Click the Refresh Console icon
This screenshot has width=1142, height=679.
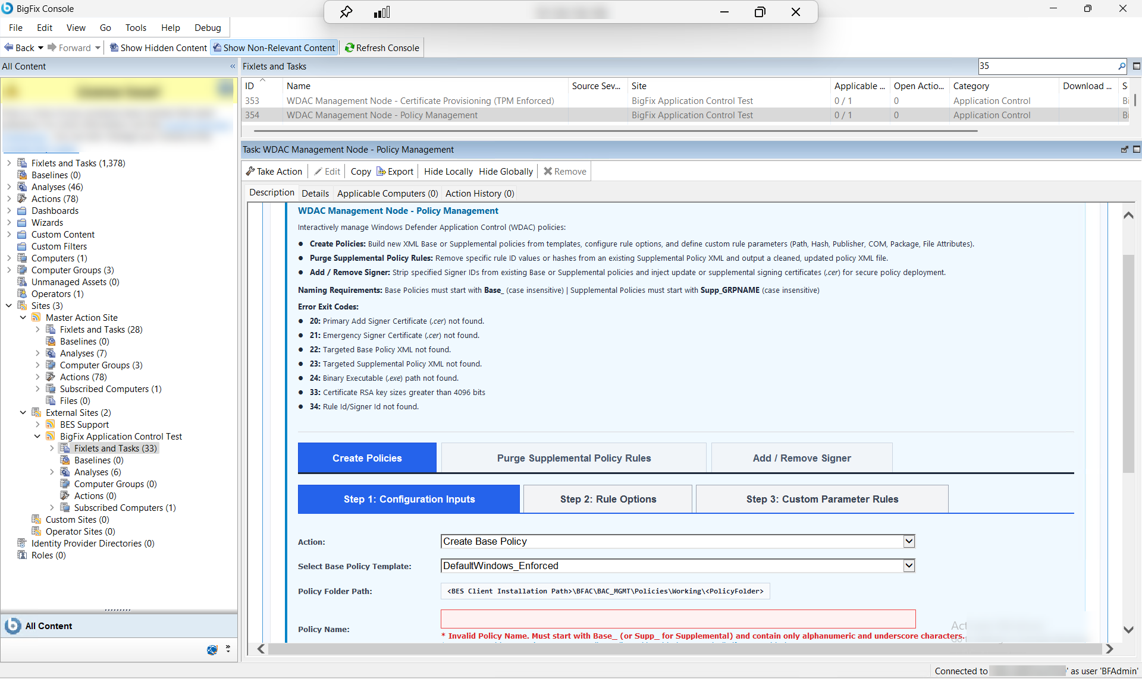pyautogui.click(x=350, y=48)
